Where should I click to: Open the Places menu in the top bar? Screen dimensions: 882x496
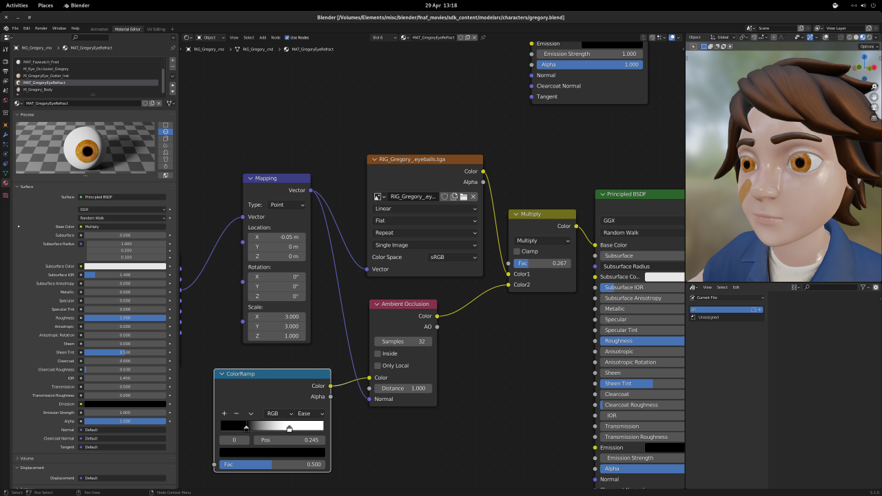coord(45,5)
